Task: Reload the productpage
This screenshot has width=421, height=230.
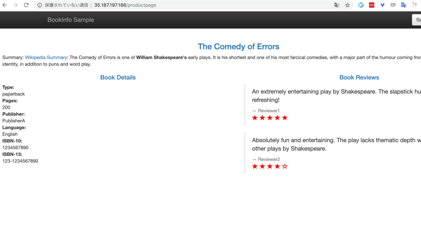Action: [26, 5]
